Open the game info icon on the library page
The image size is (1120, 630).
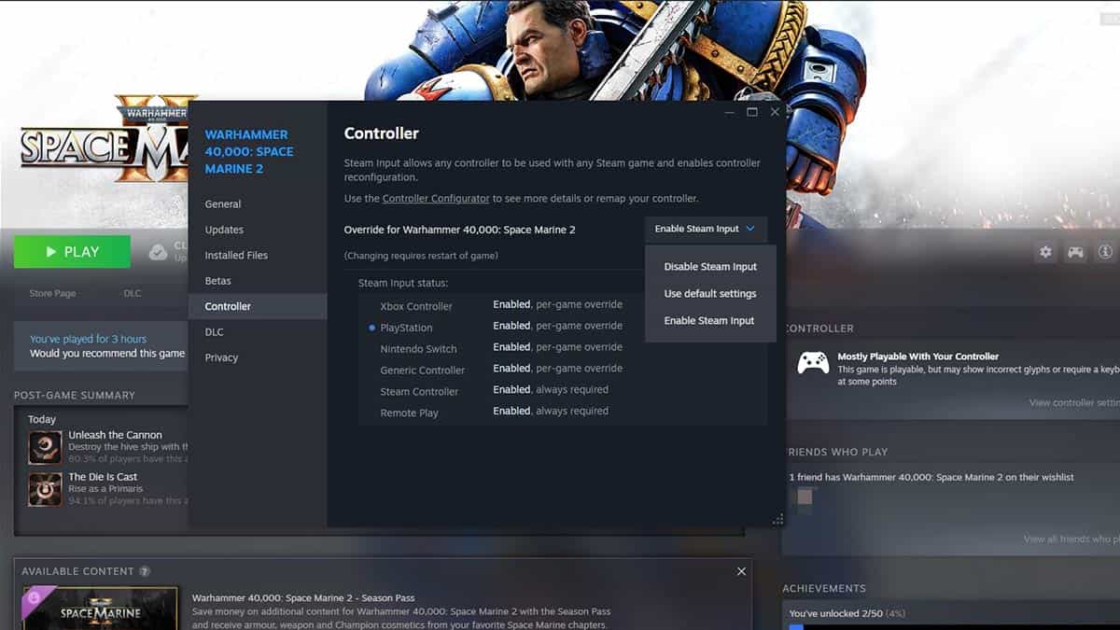pyautogui.click(x=1105, y=252)
